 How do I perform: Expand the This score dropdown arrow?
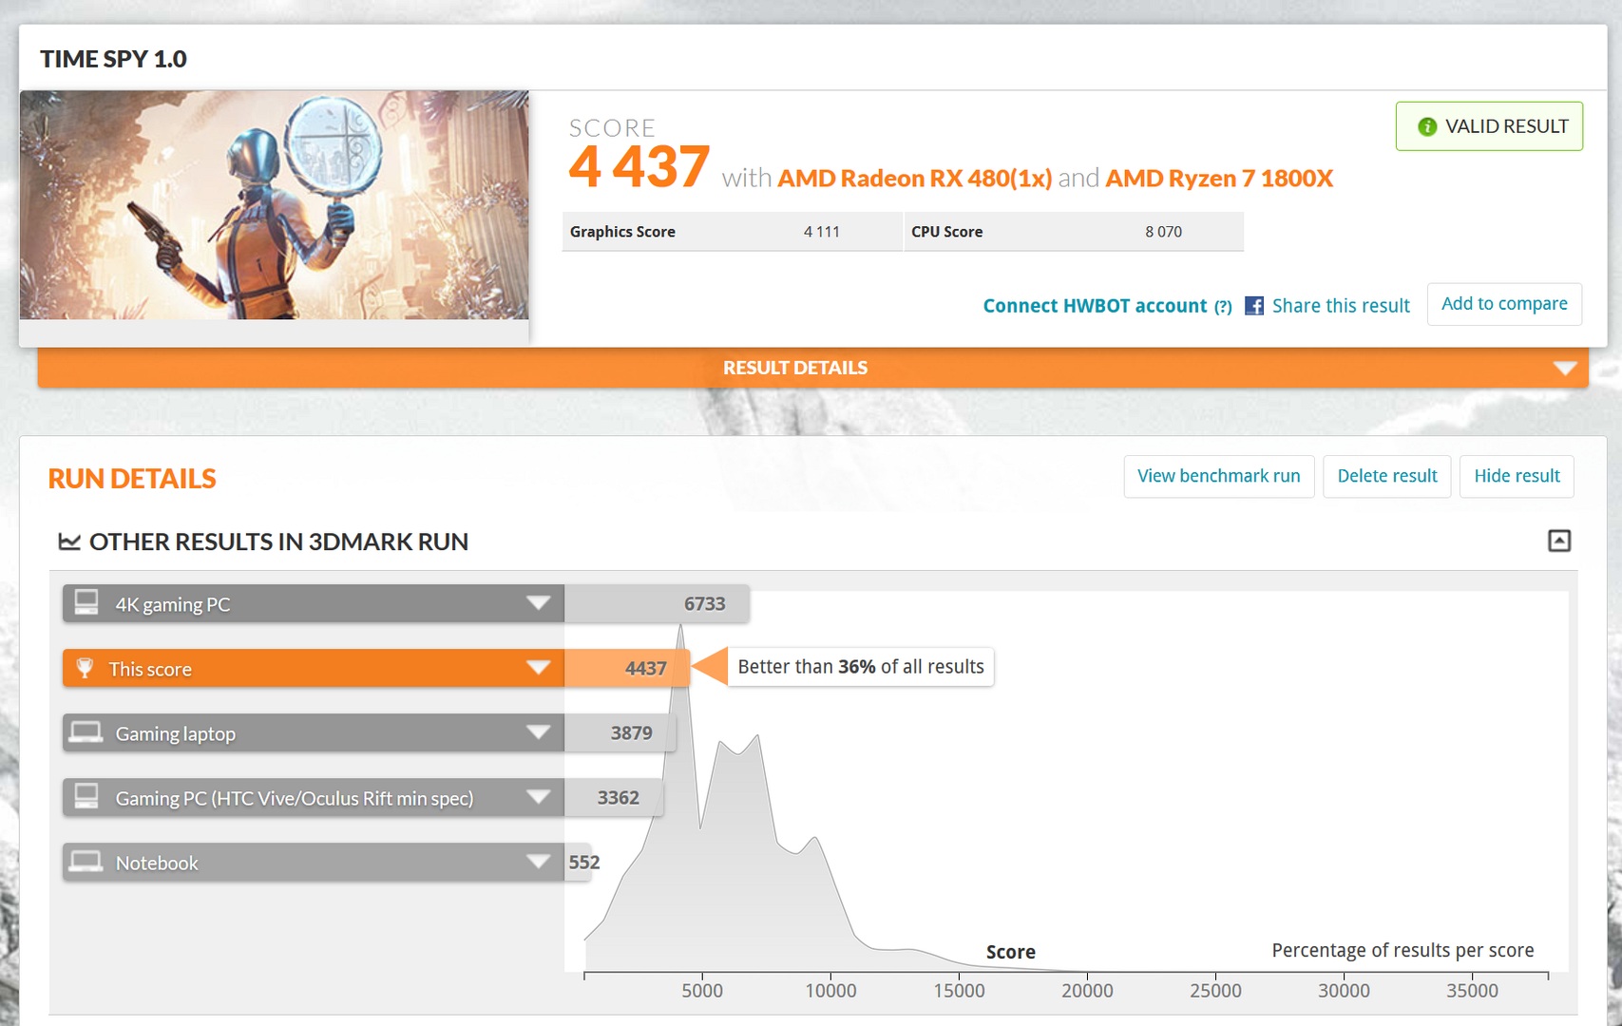pos(539,668)
